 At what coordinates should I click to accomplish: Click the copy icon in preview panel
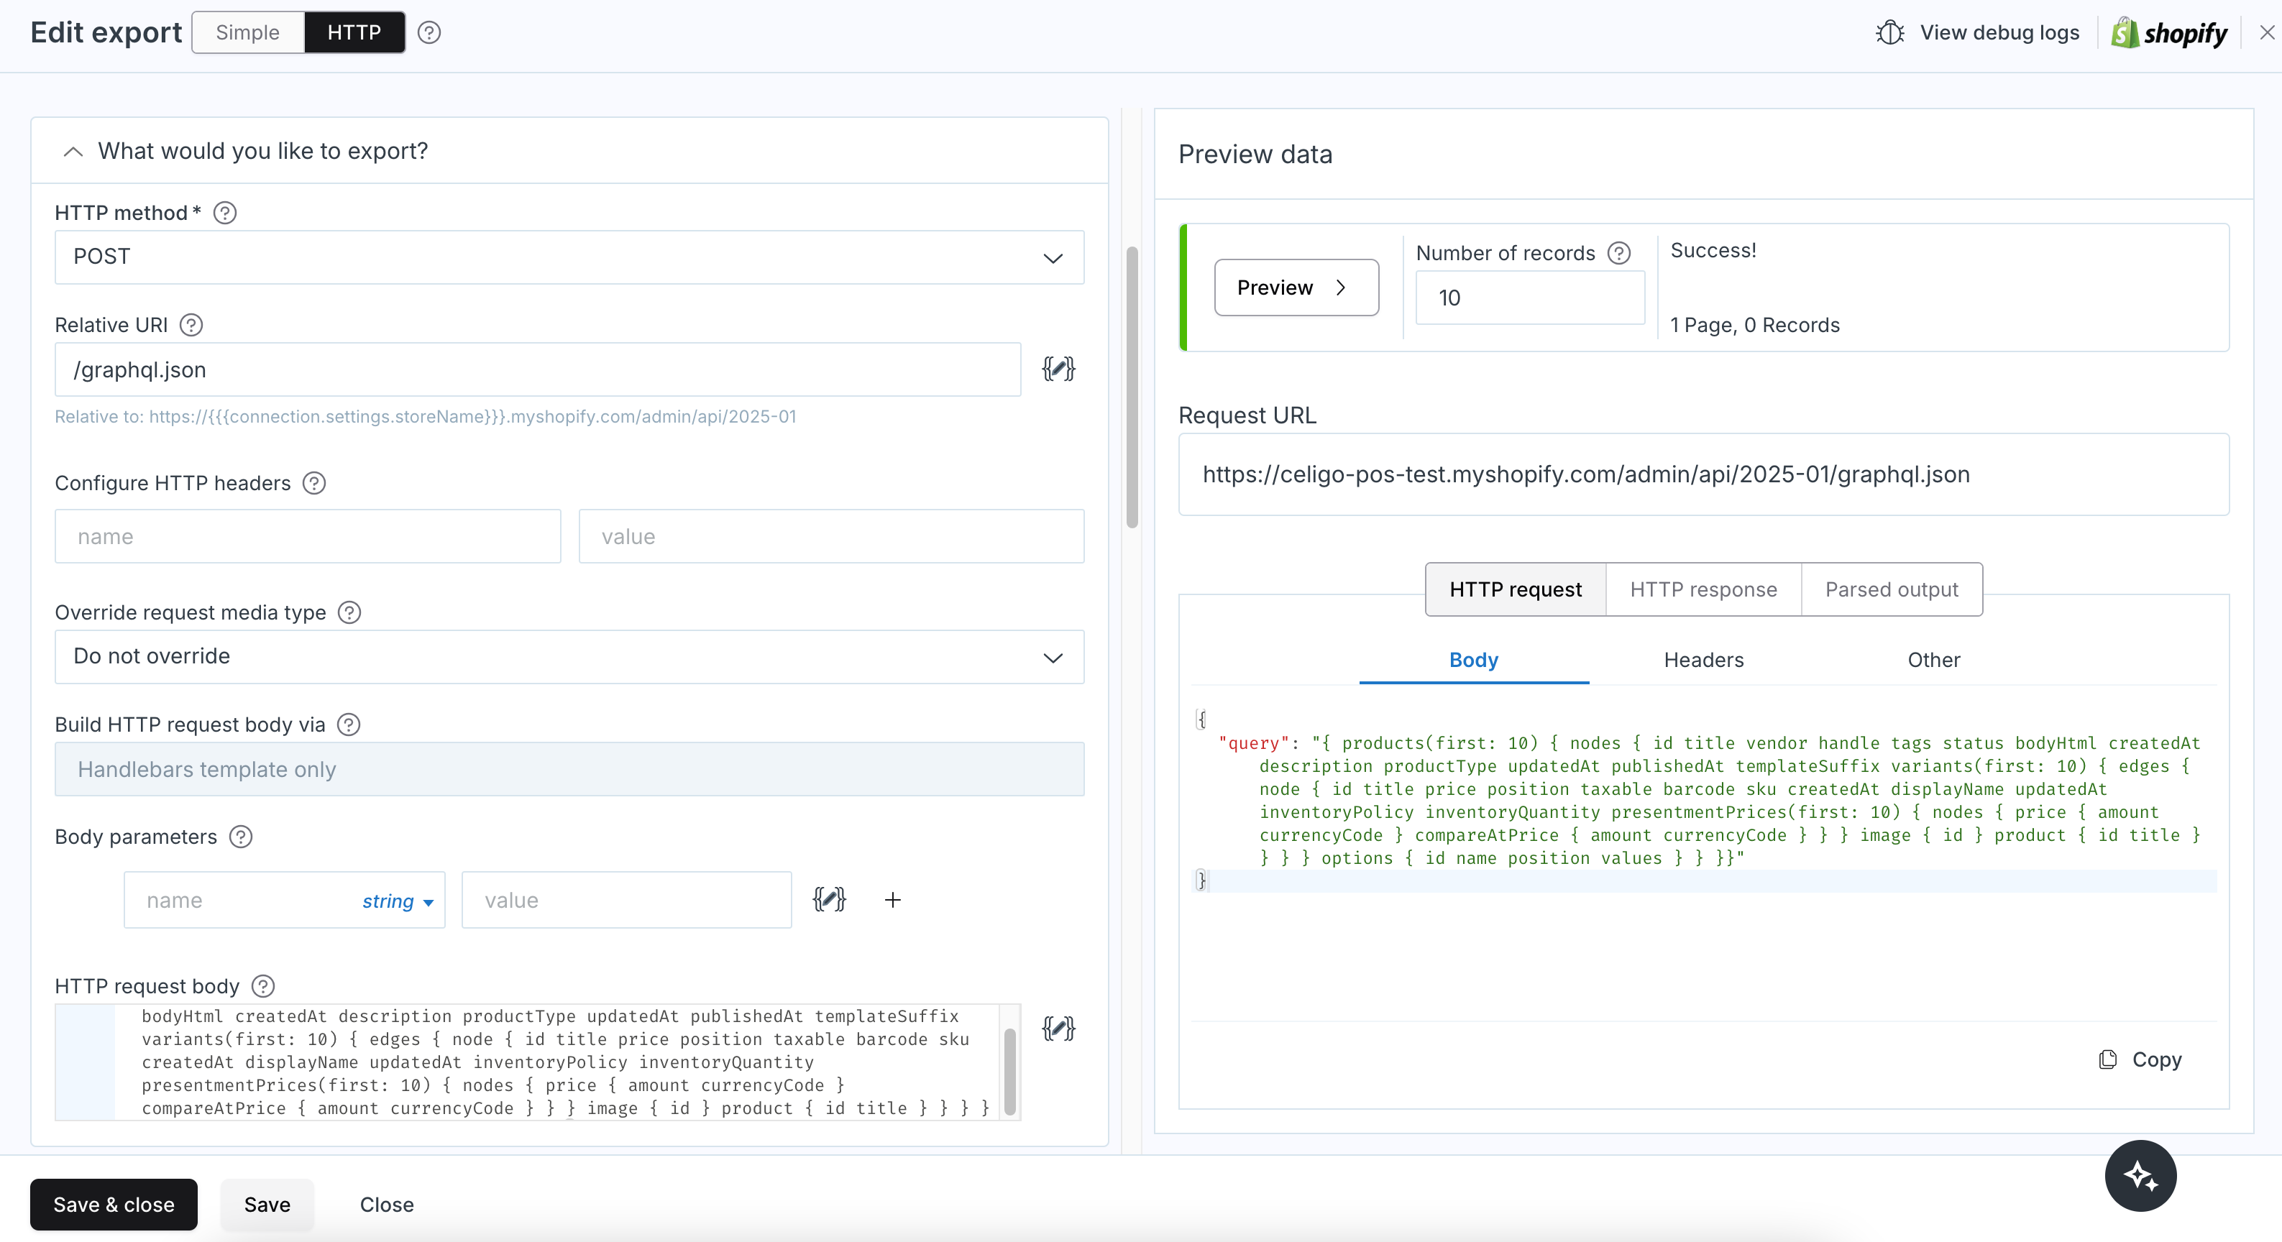[2107, 1059]
